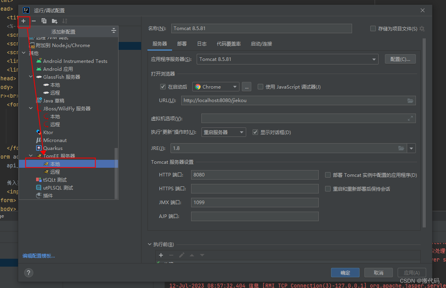Switch to the 启动/连接 tab
The width and height of the screenshot is (446, 288).
click(x=261, y=44)
